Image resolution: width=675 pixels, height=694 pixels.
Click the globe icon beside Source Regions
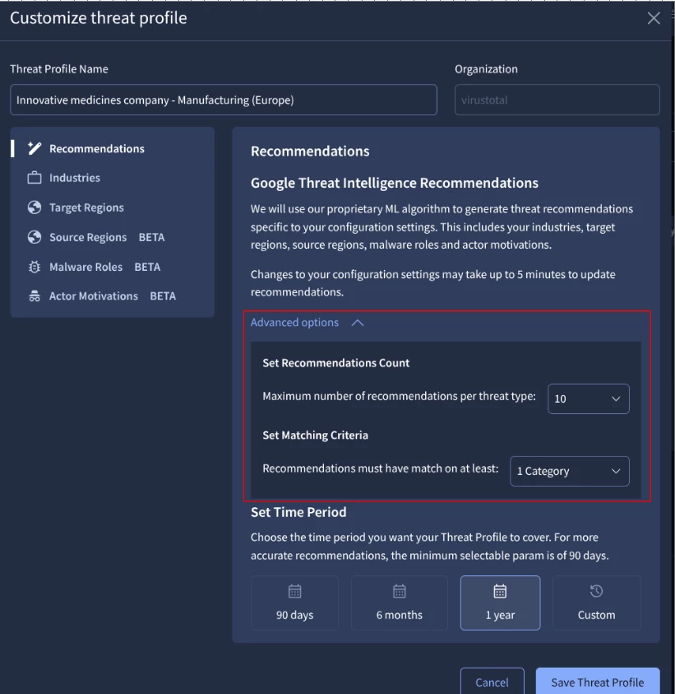[x=35, y=237]
